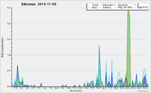Click the y-axis value 0.9
Image resolution: width=151 pixels, height=93 pixels.
(9, 71)
